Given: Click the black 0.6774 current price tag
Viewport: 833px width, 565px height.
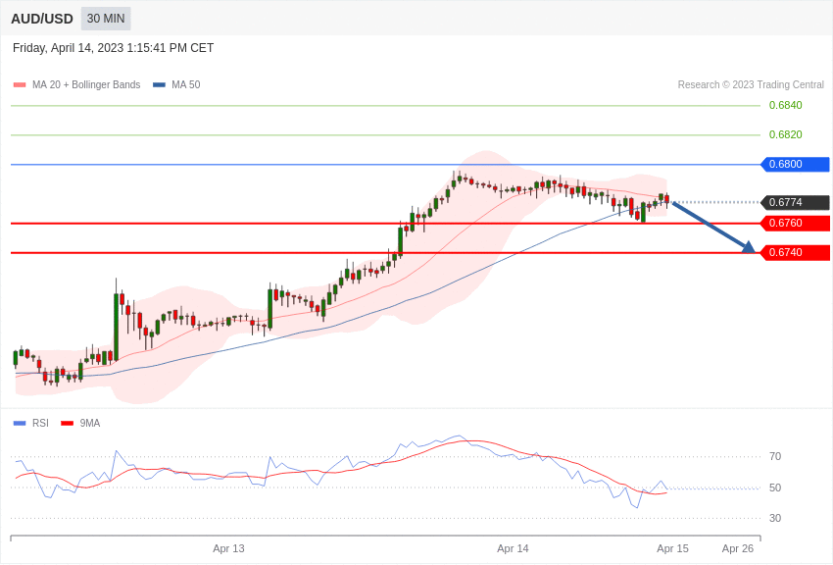Looking at the screenshot, I should click(x=795, y=202).
